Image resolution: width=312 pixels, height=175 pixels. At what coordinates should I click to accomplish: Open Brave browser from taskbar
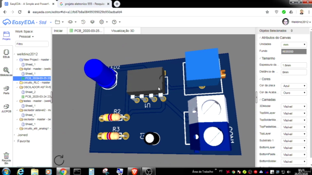[135, 172]
